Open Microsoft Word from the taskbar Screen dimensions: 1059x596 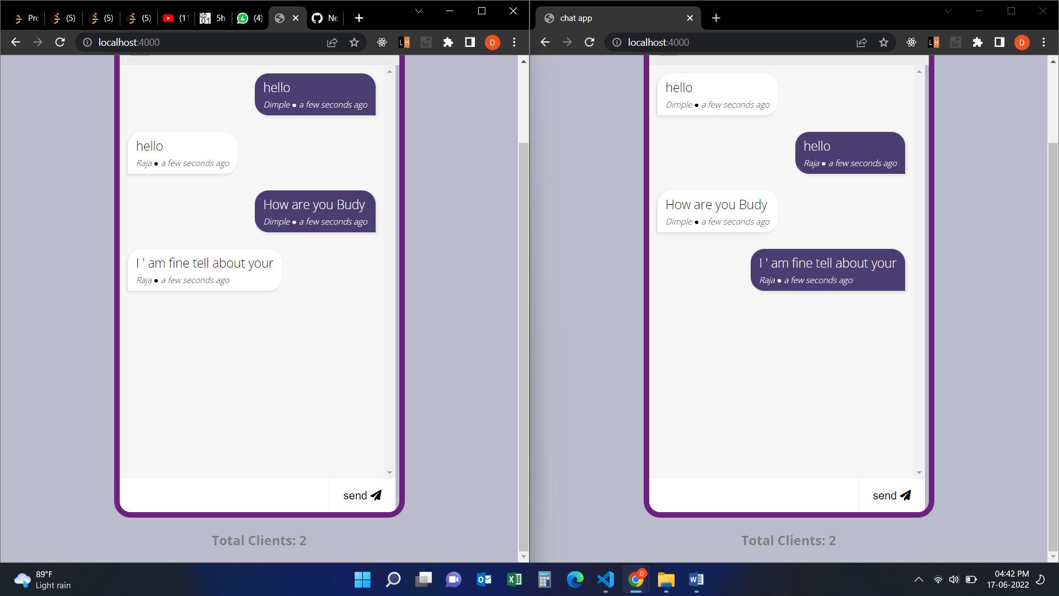696,580
